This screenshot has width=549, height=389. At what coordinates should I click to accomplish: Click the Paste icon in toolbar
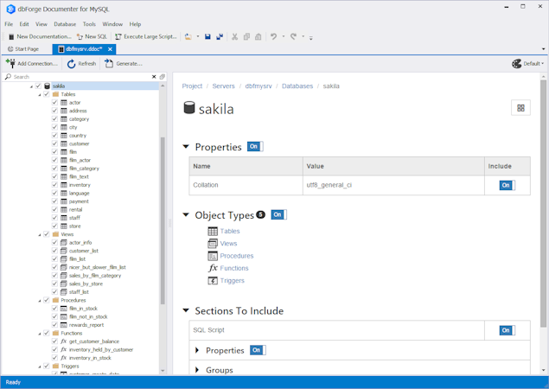[x=258, y=36]
